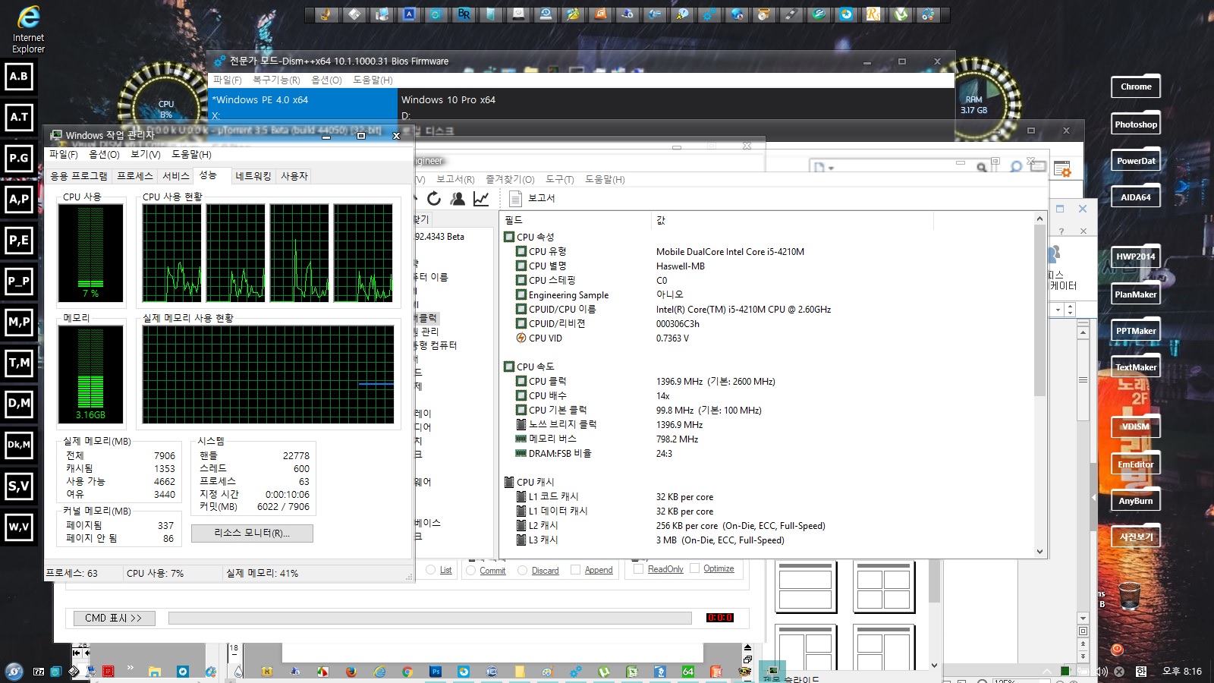Show hidden system tray icons arrow
Image resolution: width=1214 pixels, height=683 pixels.
(x=1048, y=672)
